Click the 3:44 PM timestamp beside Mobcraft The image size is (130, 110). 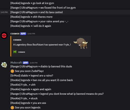pyautogui.click(x=34, y=63)
